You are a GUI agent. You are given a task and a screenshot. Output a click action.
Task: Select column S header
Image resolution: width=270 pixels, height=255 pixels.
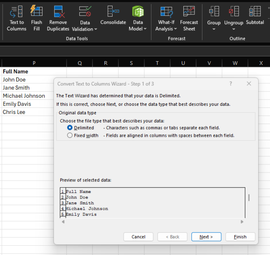click(x=131, y=63)
